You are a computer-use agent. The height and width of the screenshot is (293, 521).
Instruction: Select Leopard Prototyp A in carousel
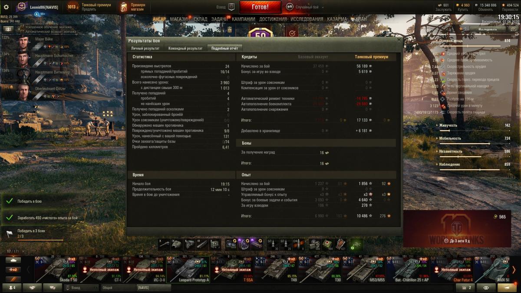(188, 269)
